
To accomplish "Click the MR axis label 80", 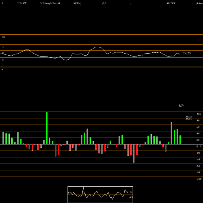I will pyautogui.click(x=198, y=121).
